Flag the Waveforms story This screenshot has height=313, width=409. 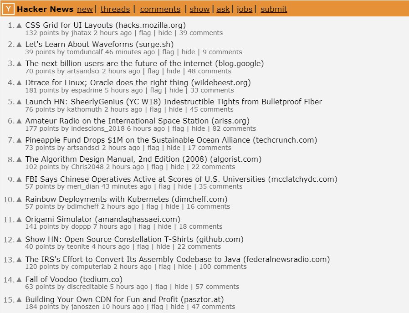pos(168,52)
